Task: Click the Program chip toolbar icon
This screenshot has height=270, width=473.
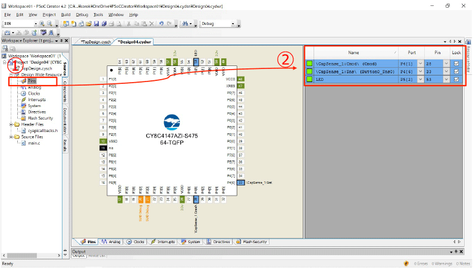Action: (x=43, y=32)
